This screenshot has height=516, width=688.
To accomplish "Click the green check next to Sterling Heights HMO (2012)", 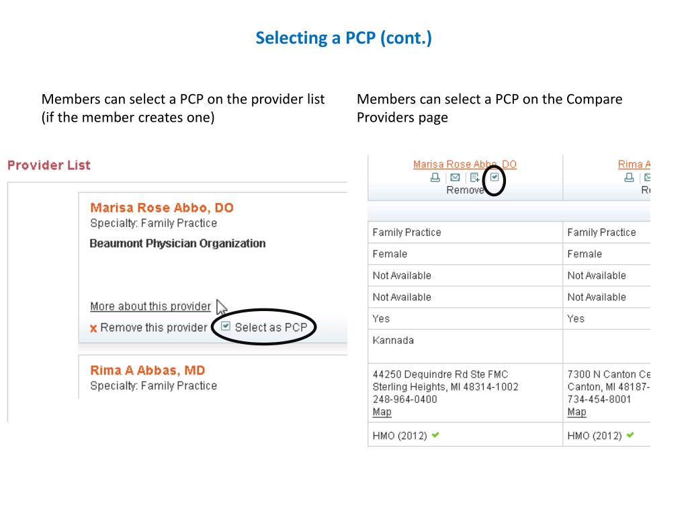I will click(435, 435).
